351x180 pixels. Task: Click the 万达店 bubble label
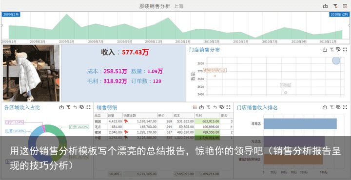[286, 85]
